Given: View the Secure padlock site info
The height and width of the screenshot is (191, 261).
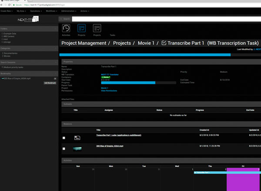Looking at the screenshot, I should [17, 5].
